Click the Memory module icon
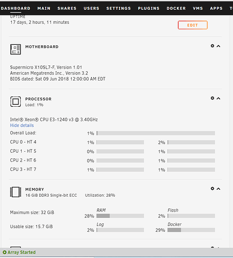 pyautogui.click(x=15, y=192)
